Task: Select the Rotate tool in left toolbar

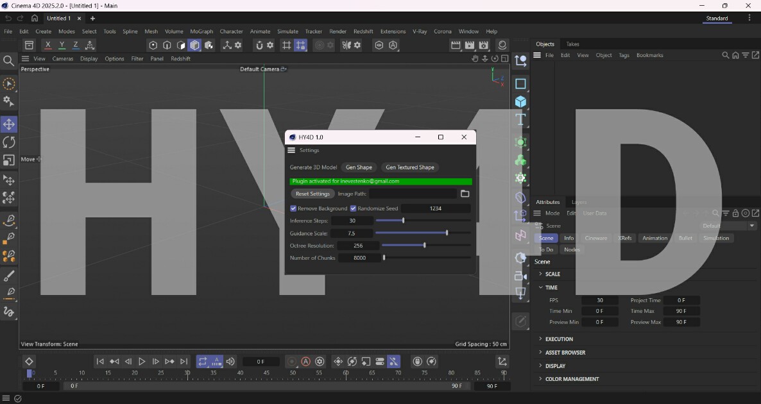Action: [x=9, y=142]
